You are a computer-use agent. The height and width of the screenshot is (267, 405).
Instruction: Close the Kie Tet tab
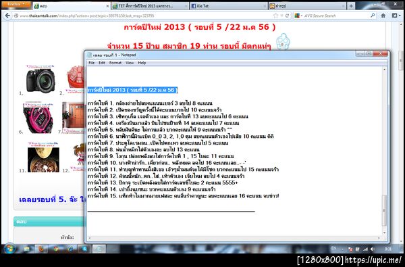tap(265, 6)
